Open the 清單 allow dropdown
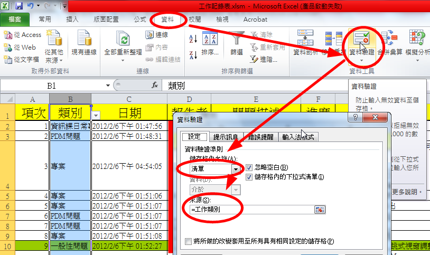 (x=236, y=169)
